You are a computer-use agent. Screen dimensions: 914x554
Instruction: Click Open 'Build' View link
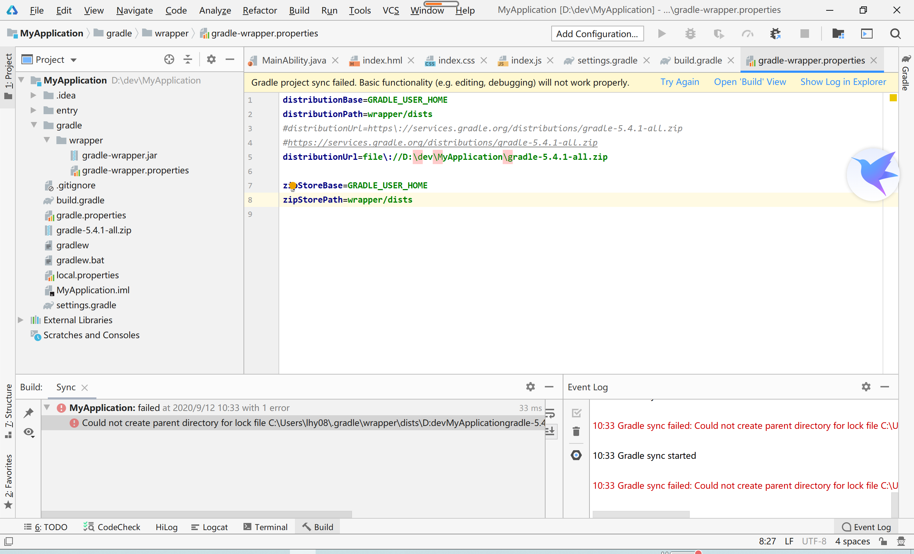pos(750,82)
